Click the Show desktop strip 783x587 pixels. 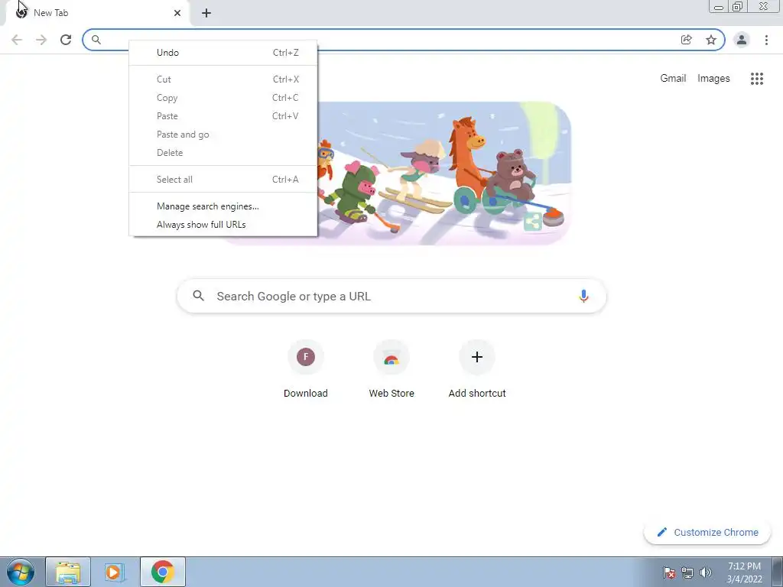[778, 572]
